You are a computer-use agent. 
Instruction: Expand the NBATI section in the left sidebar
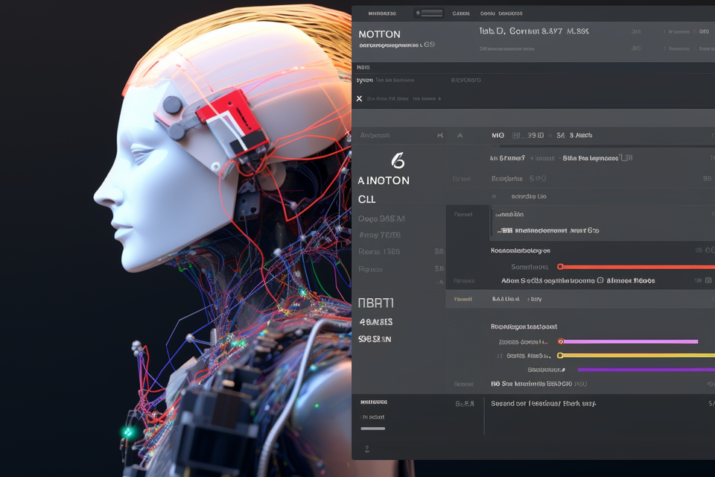[376, 303]
